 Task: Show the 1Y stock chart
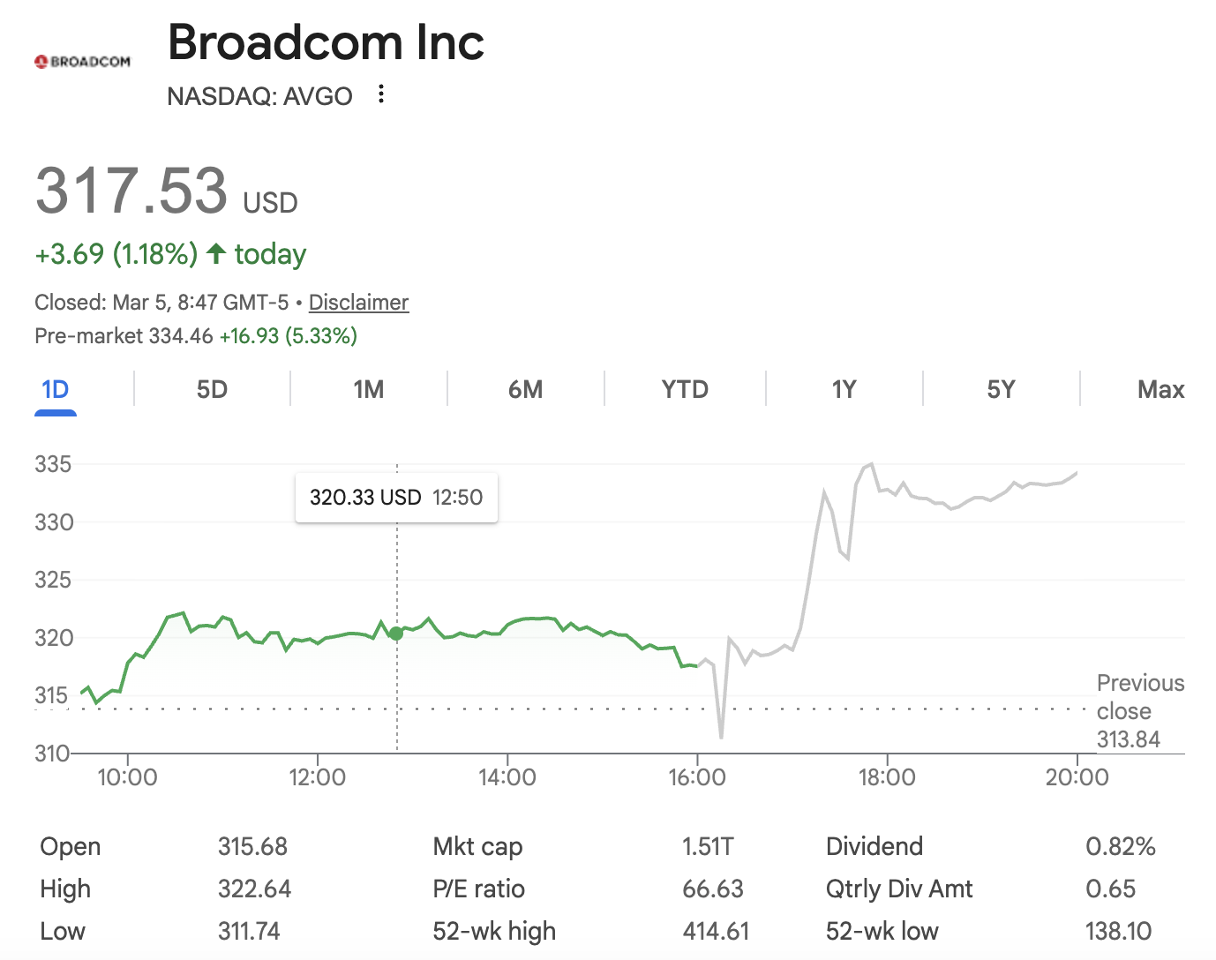pos(843,388)
